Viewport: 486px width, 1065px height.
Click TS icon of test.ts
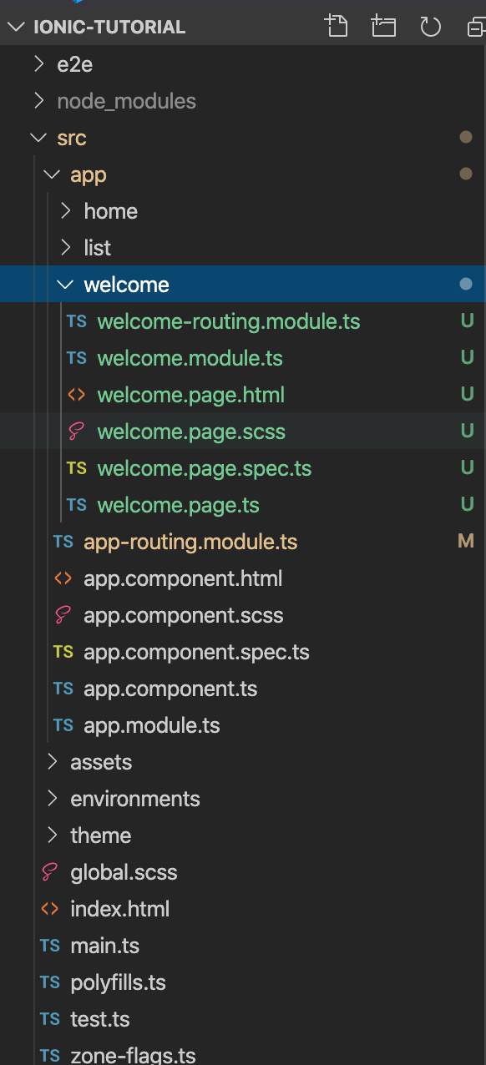pyautogui.click(x=50, y=1019)
